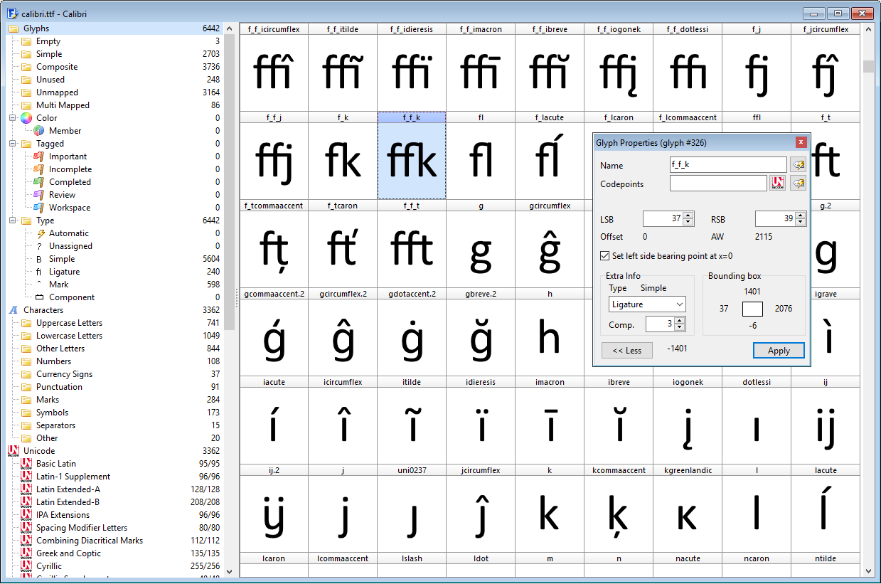Collapse the Color tree node
Viewport: 881px width, 584px height.
coord(13,118)
